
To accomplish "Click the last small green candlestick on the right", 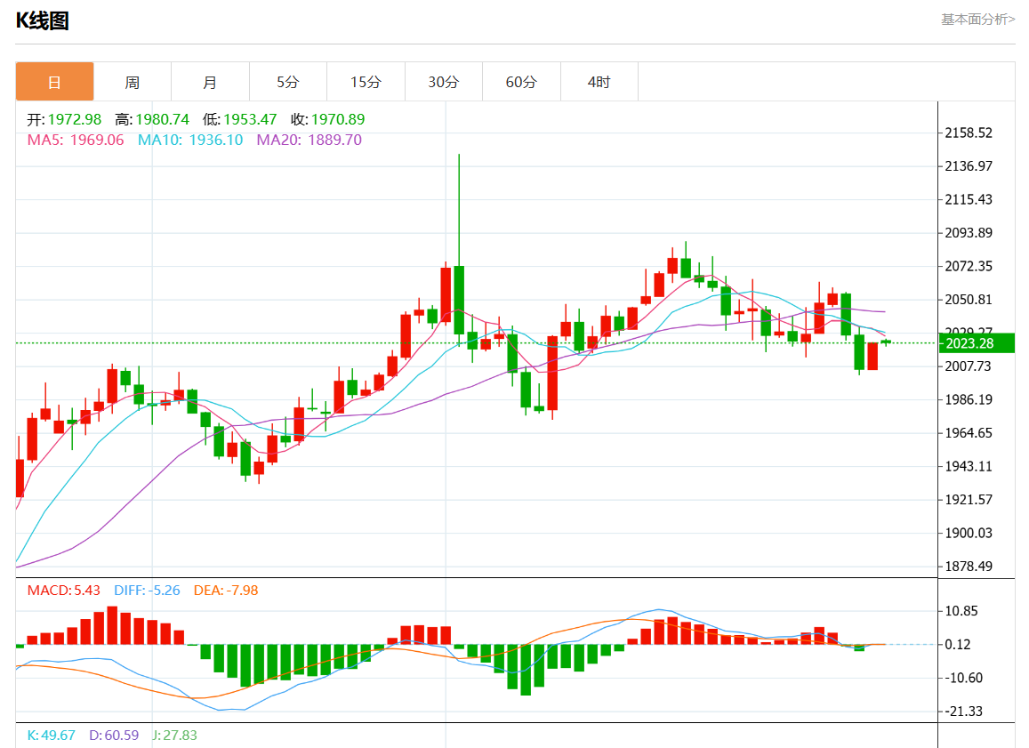I will [x=886, y=342].
